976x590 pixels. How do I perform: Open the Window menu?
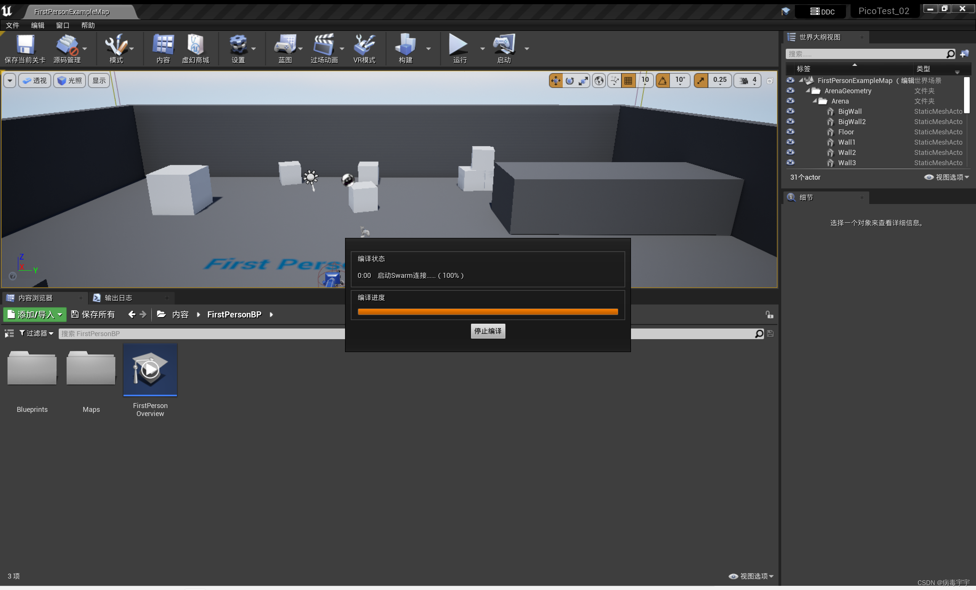tap(63, 25)
